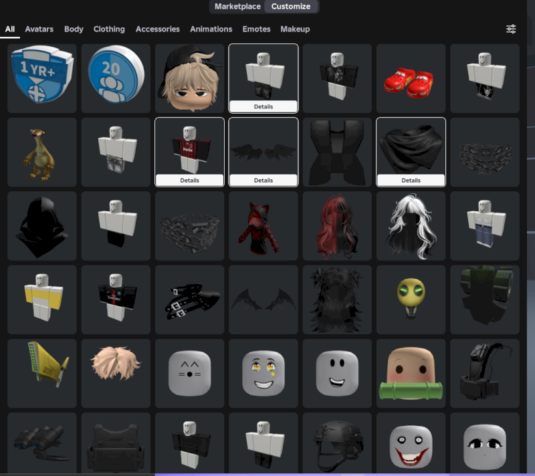Switch to the Marketplace tab
This screenshot has height=476, width=535.
click(x=237, y=7)
